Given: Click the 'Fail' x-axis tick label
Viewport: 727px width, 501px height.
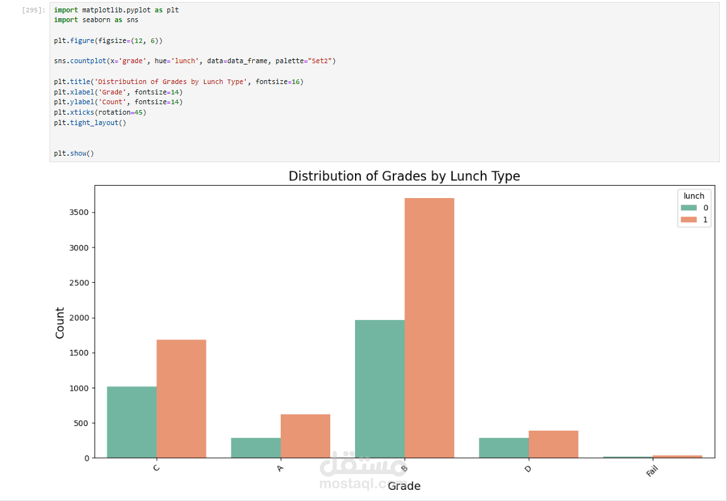Looking at the screenshot, I should point(652,470).
